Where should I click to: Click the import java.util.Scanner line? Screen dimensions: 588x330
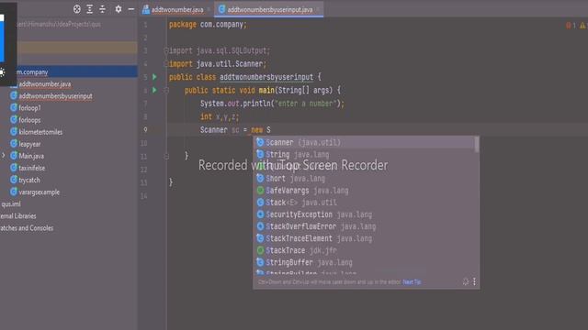(218, 64)
